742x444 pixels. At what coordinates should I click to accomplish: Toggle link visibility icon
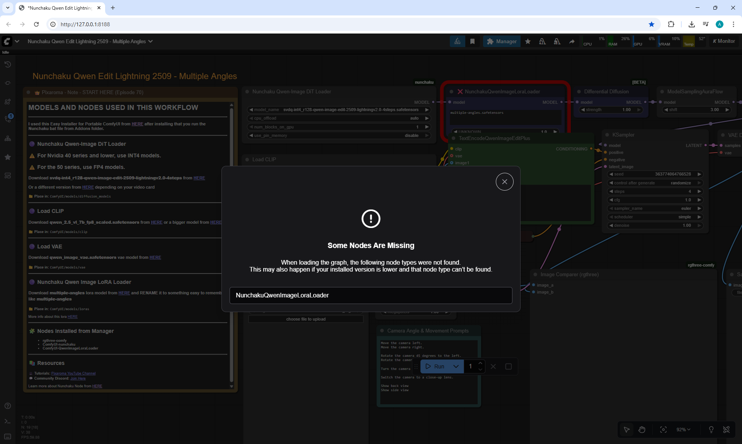(727, 430)
